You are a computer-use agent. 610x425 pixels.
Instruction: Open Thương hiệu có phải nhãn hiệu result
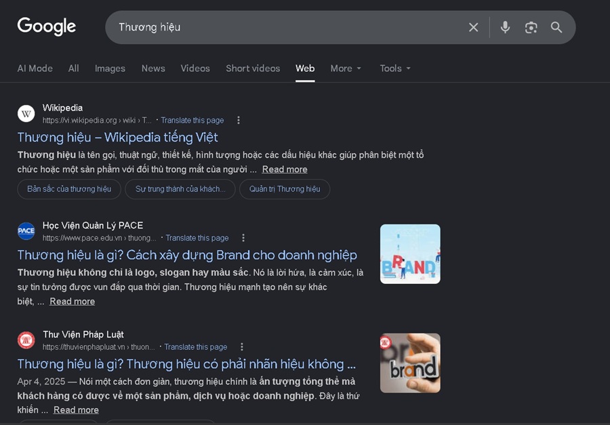186,364
